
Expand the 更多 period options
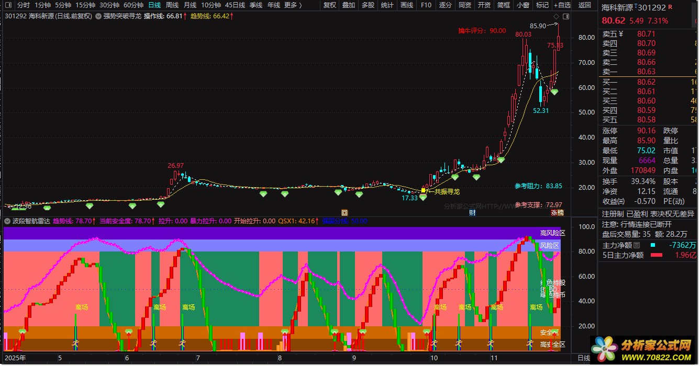tap(293, 5)
